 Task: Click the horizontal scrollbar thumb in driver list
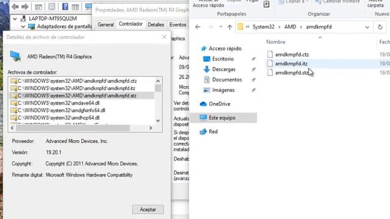pos(73,128)
